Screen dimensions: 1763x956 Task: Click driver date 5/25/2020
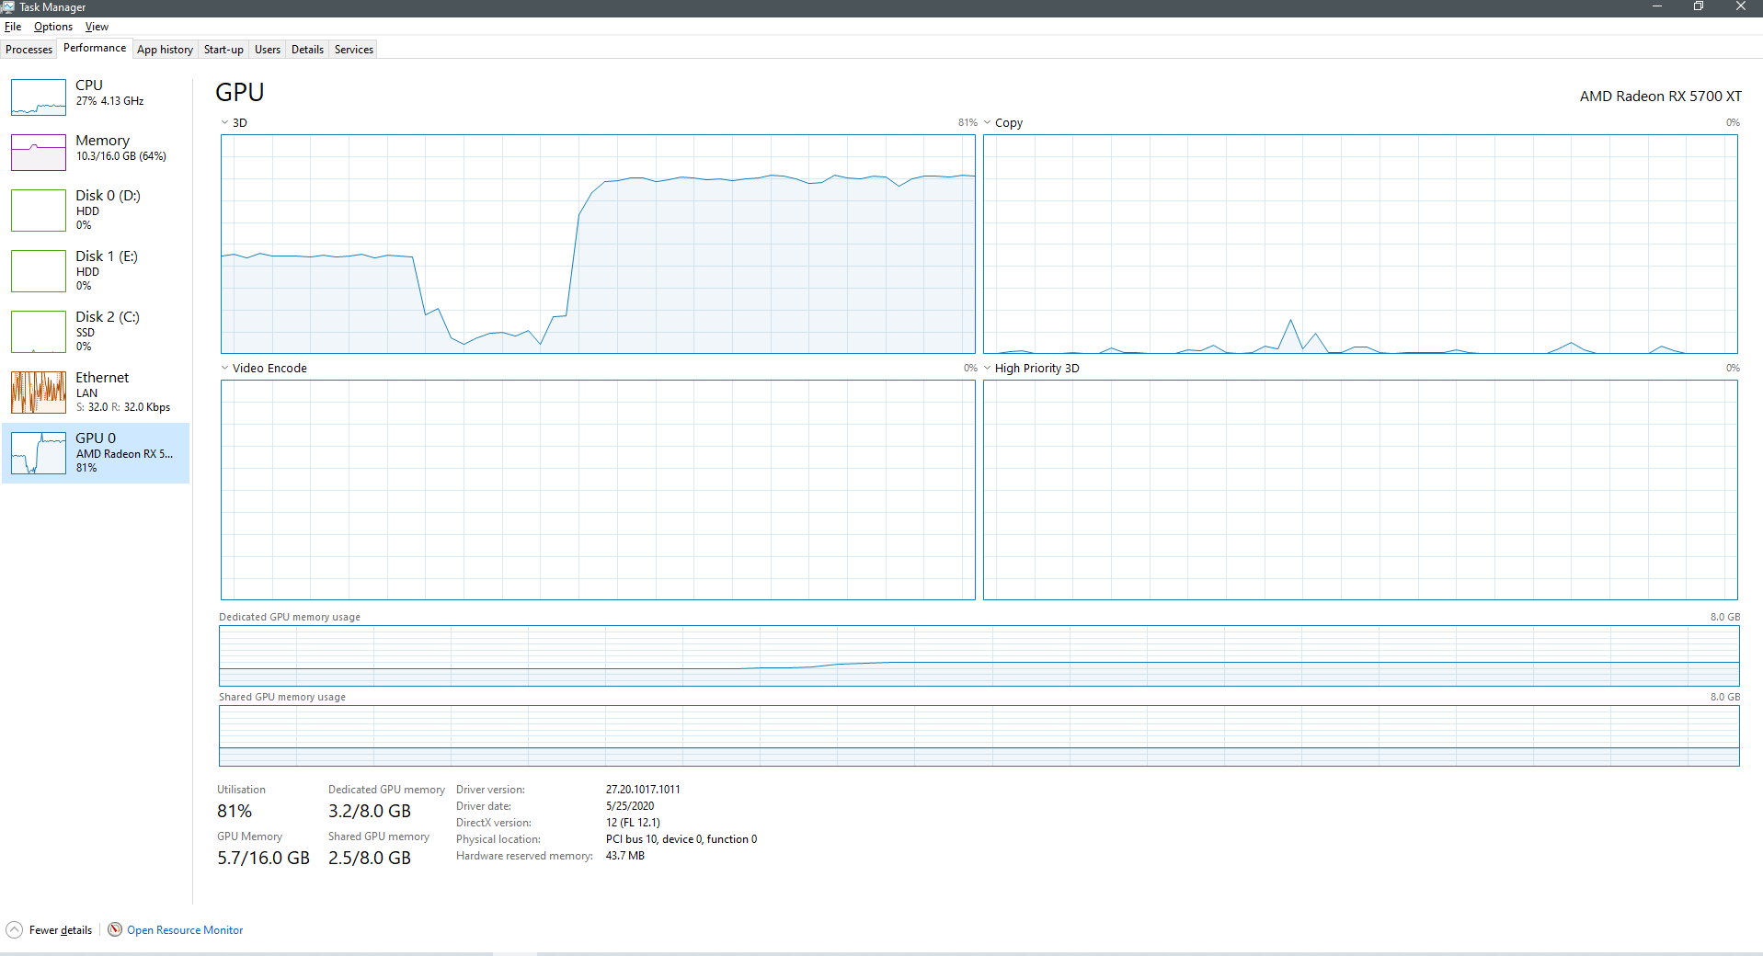coord(630,806)
